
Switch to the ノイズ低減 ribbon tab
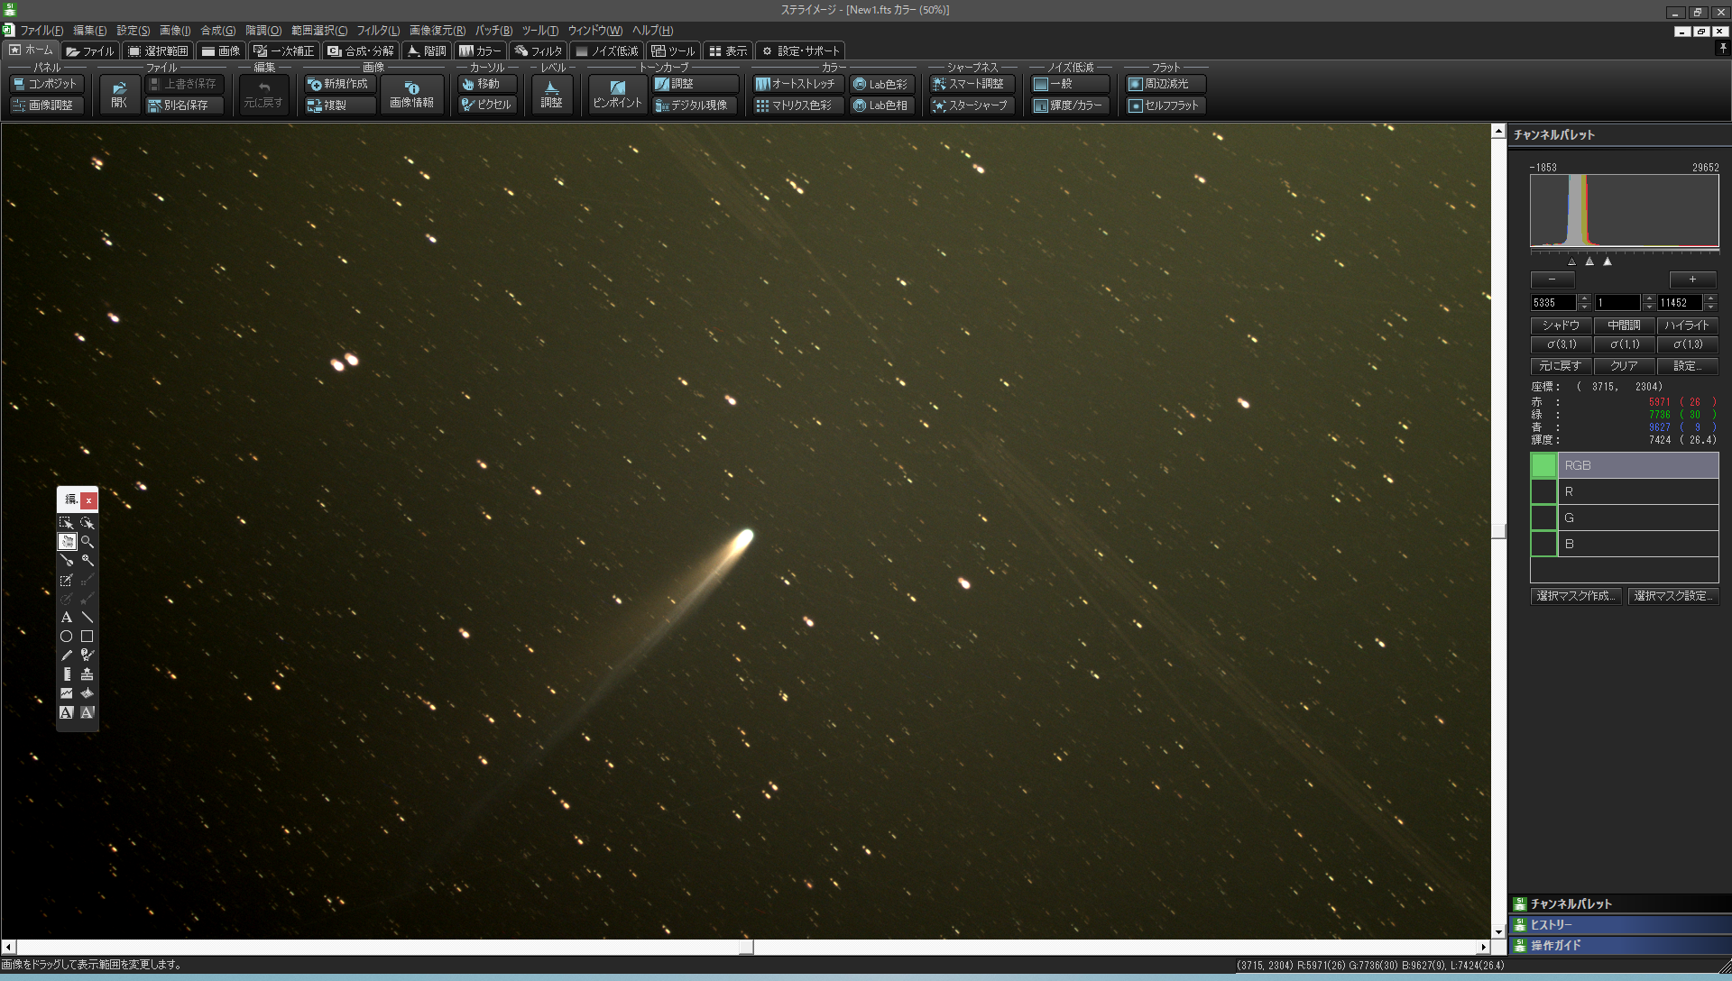click(x=606, y=51)
